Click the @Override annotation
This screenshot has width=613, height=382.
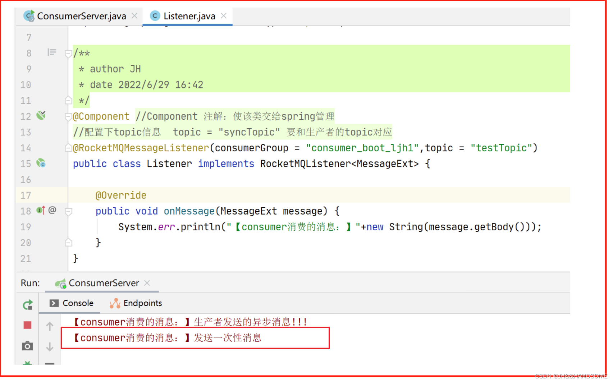(121, 195)
